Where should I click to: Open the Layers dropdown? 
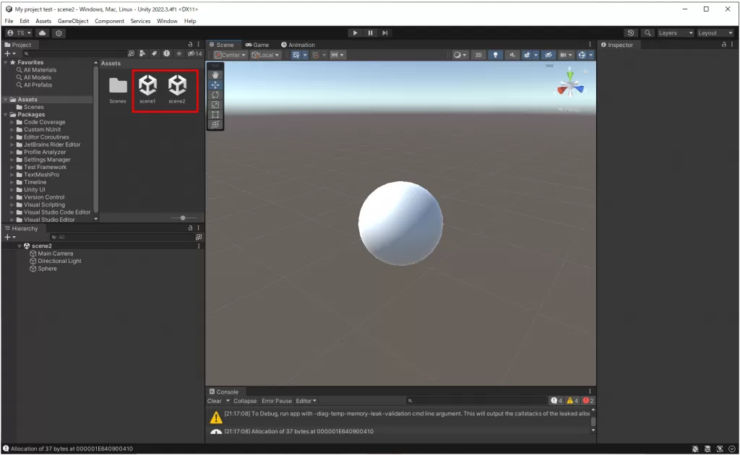tap(675, 32)
